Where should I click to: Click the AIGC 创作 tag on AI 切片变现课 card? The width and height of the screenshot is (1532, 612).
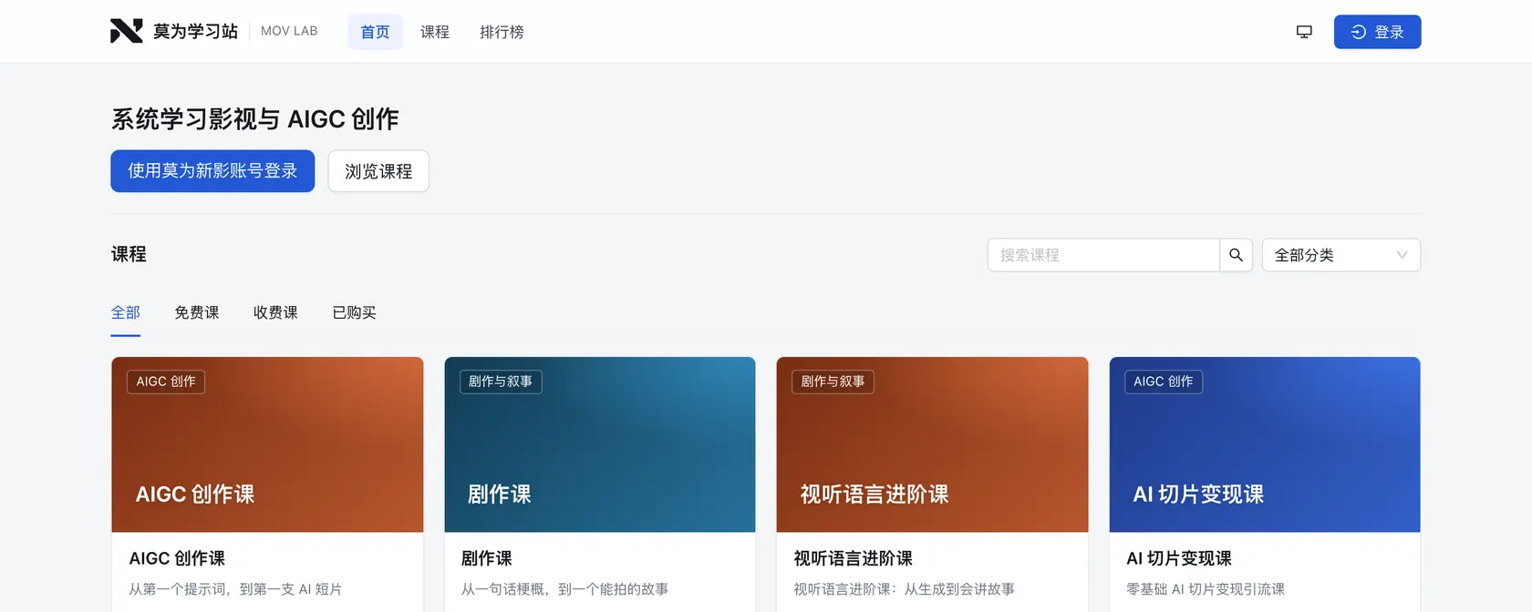pos(1164,382)
